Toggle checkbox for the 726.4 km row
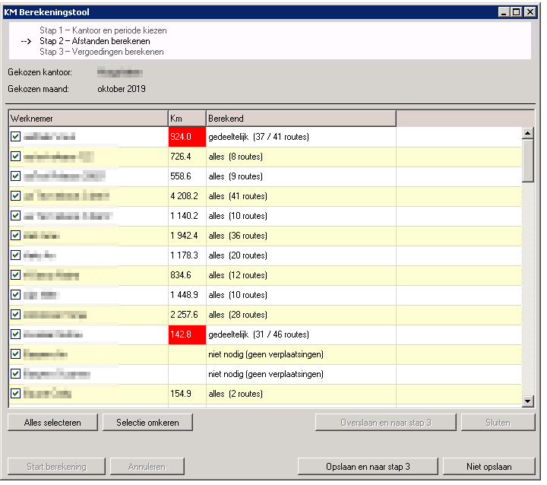The height and width of the screenshot is (485, 547). tap(15, 157)
